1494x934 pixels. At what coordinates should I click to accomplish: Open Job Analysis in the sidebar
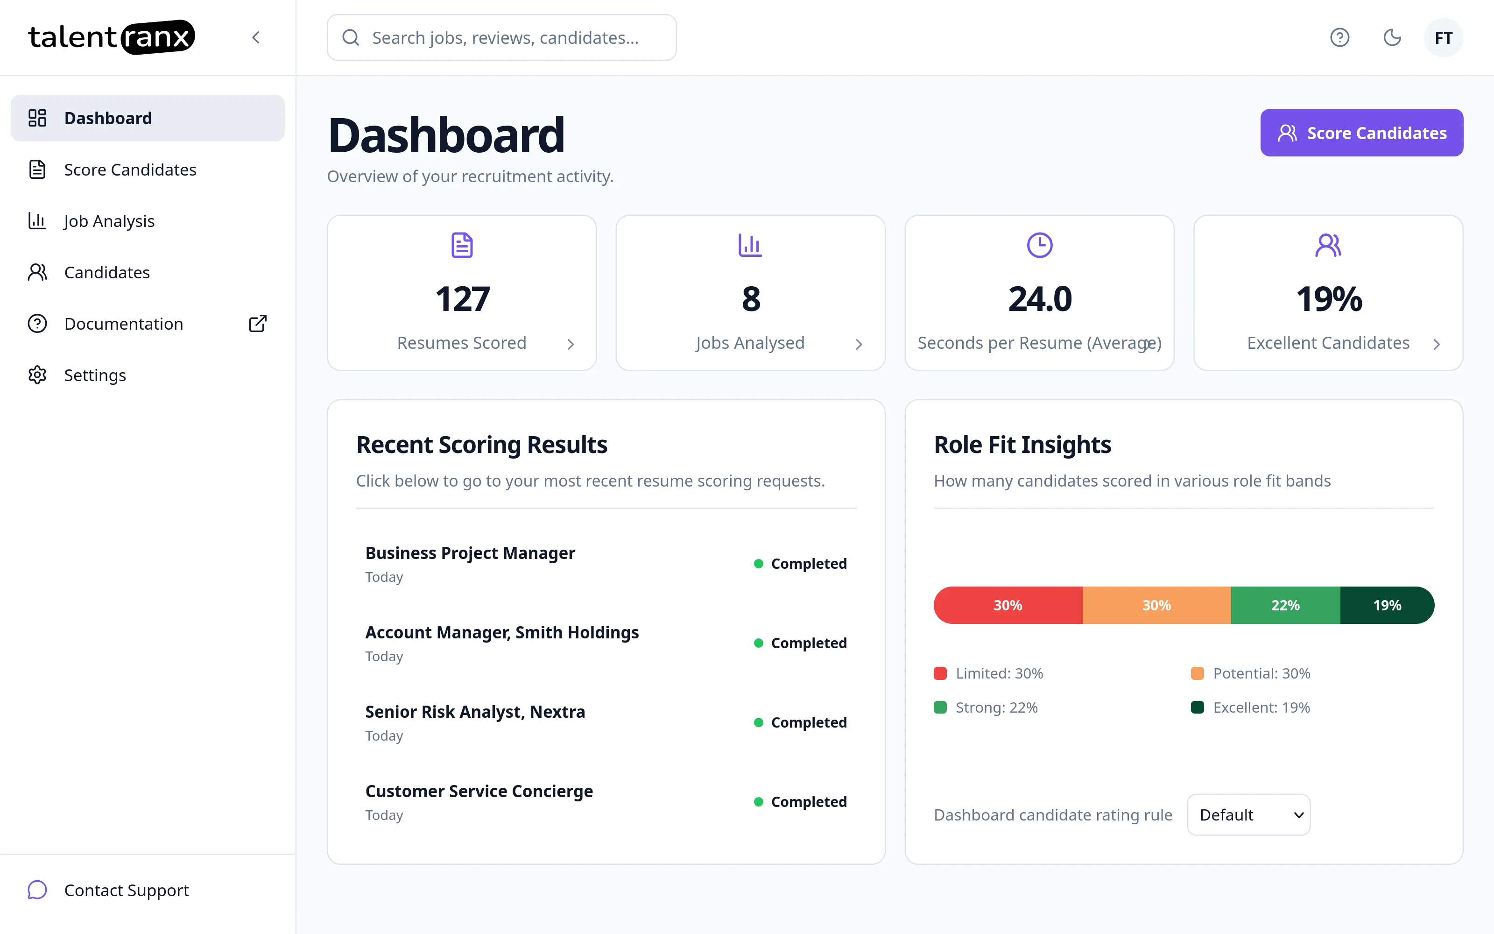tap(148, 220)
